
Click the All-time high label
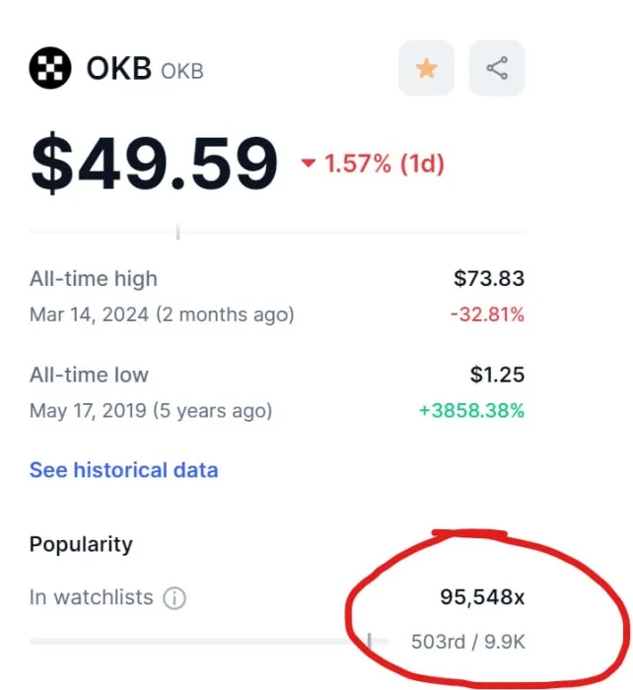coord(94,279)
